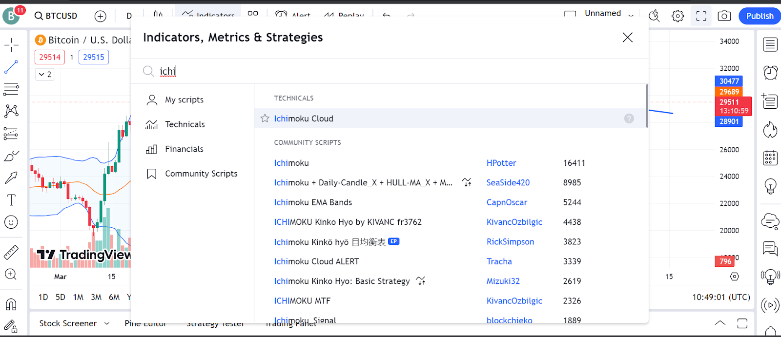Select the pattern drawing tool
The image size is (781, 337).
tap(11, 111)
